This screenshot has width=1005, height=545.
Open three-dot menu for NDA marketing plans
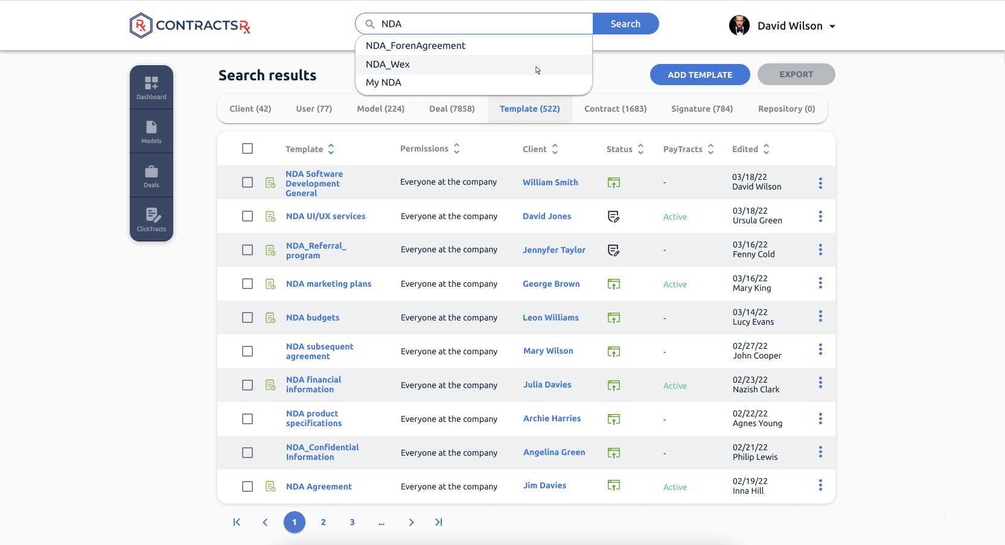pyautogui.click(x=820, y=282)
